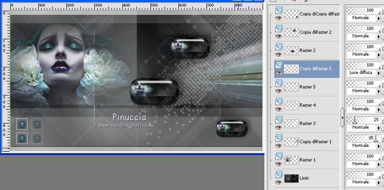Click the Copia diRaster 1 layer thumbnail
The height and width of the screenshot is (190, 384).
coord(292,142)
